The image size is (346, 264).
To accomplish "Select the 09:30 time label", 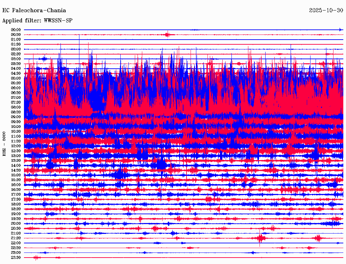I will 16,122.
